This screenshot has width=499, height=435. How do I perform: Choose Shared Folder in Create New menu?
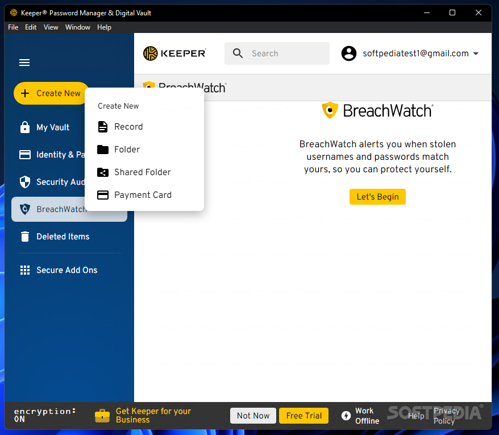pos(144,172)
